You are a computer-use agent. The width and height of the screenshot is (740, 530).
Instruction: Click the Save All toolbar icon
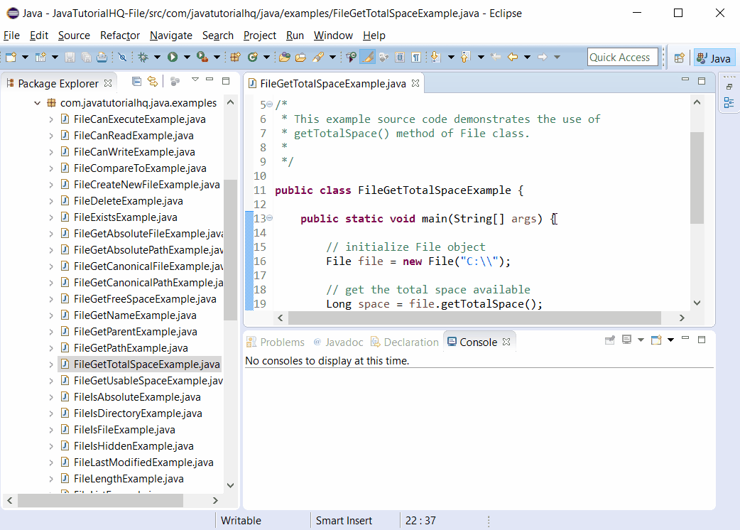(x=86, y=57)
